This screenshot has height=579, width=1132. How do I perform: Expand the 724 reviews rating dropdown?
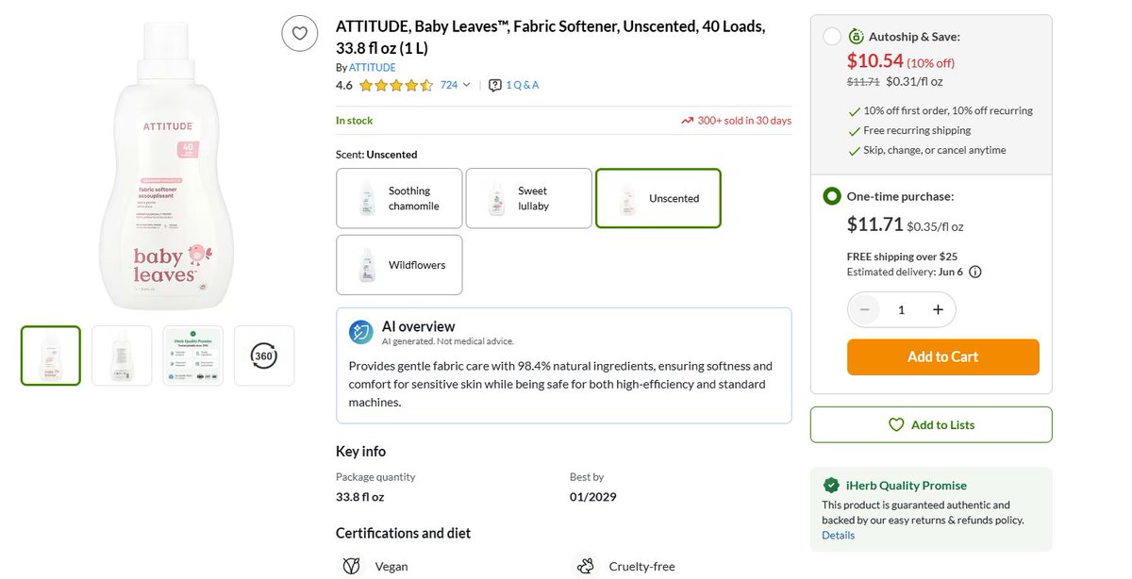tap(455, 85)
